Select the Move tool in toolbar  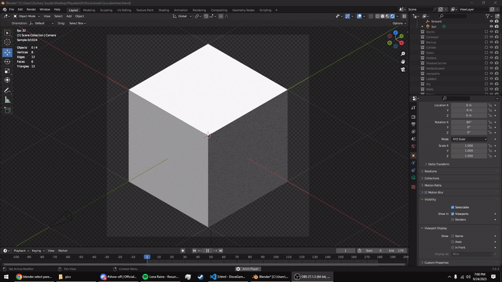8,52
